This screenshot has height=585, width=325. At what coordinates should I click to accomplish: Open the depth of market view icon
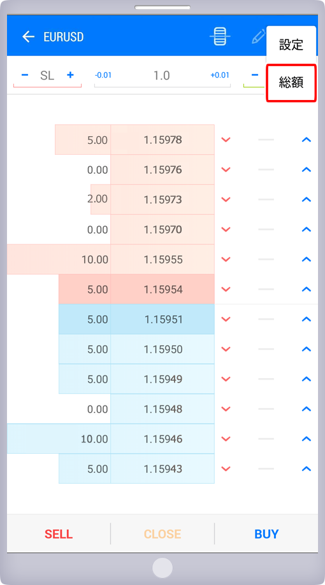tap(220, 36)
